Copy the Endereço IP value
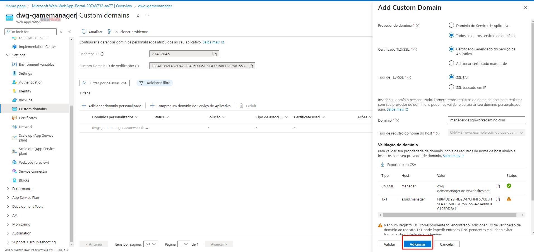Viewport: 534px width, 252px height. (215, 54)
